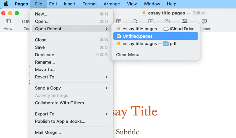Viewport: 236px width, 138px height.
Task: Open the Format menu in menu bar
Action: click(x=89, y=4)
